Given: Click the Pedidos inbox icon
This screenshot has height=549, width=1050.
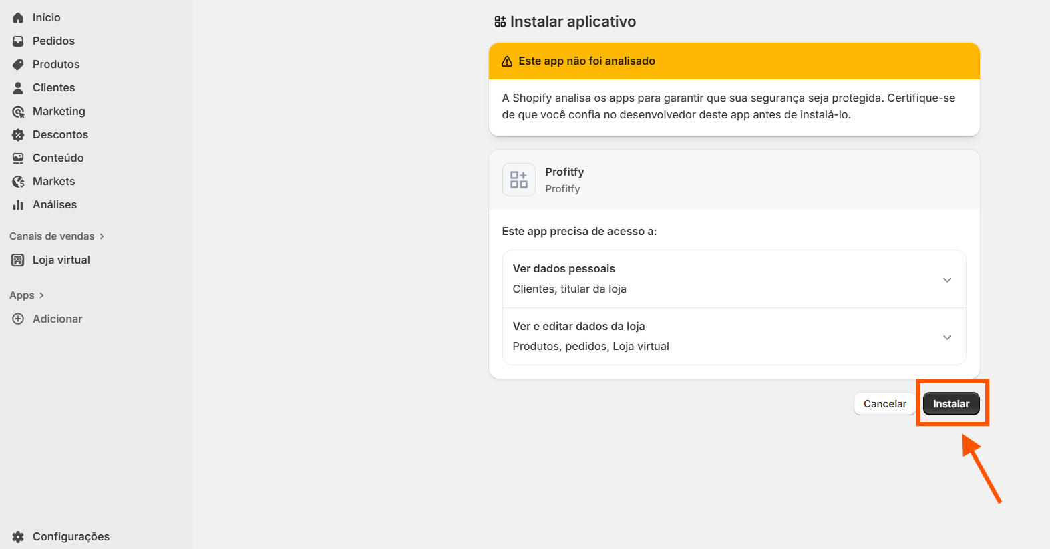Looking at the screenshot, I should click(x=18, y=41).
